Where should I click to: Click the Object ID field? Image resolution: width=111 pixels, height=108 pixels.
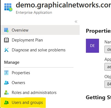coord(108,84)
